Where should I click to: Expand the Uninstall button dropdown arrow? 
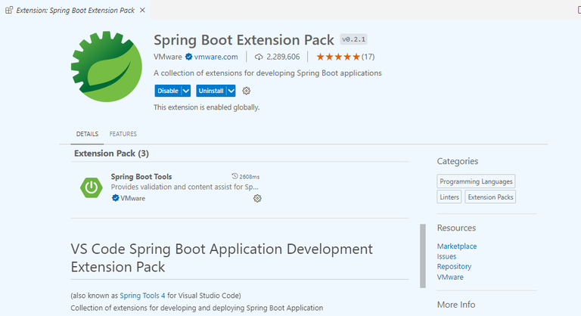pyautogui.click(x=231, y=91)
